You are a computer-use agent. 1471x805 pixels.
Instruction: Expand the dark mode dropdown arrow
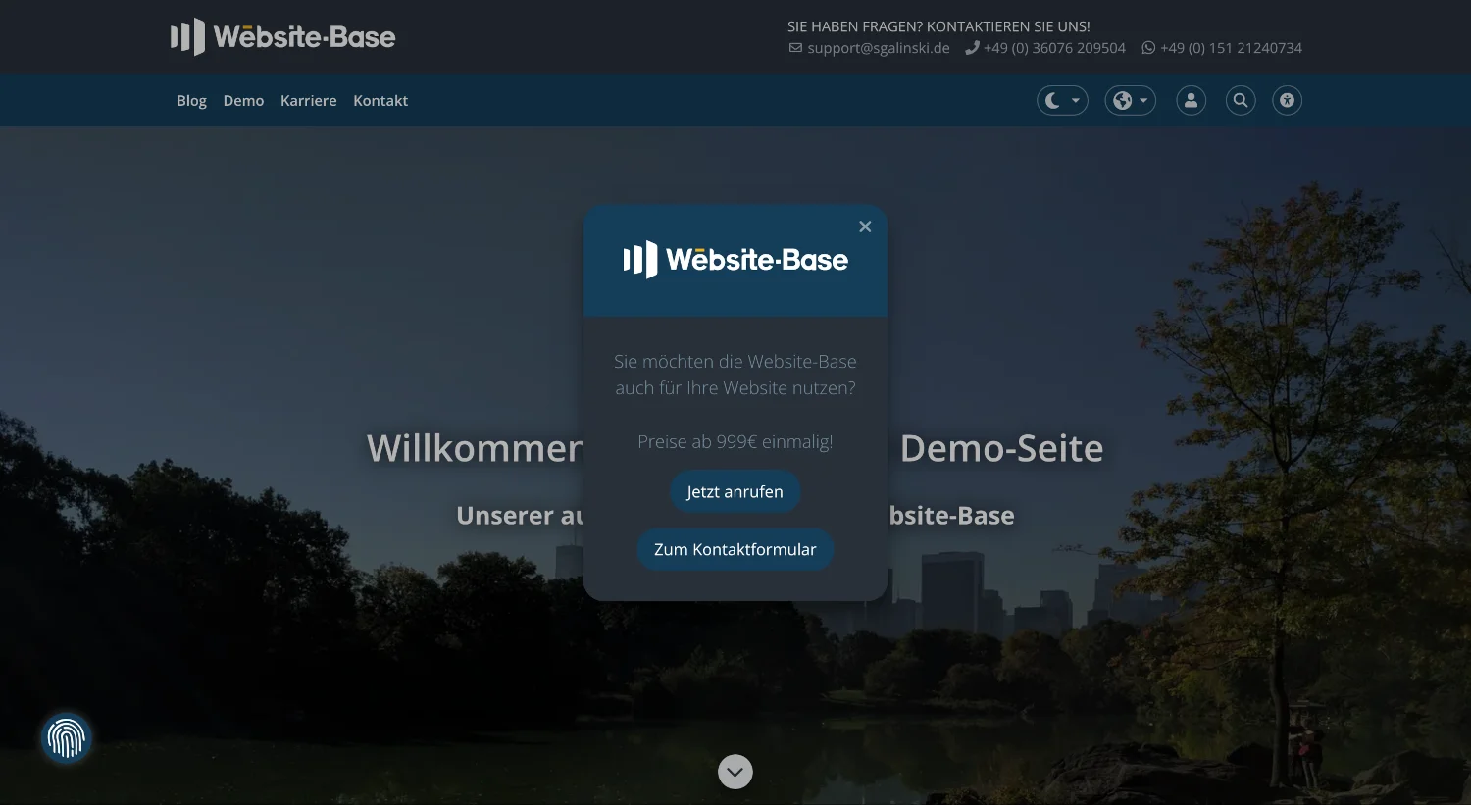1074,100
